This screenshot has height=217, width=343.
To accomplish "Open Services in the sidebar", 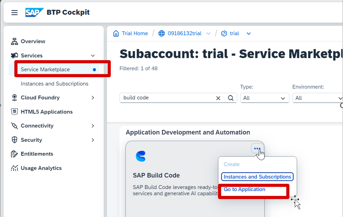I will tap(31, 56).
